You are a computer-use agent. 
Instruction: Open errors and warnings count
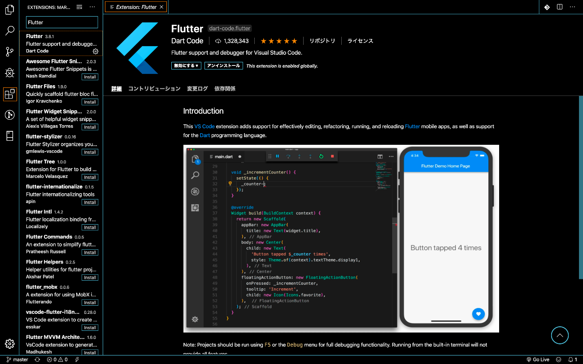57,360
